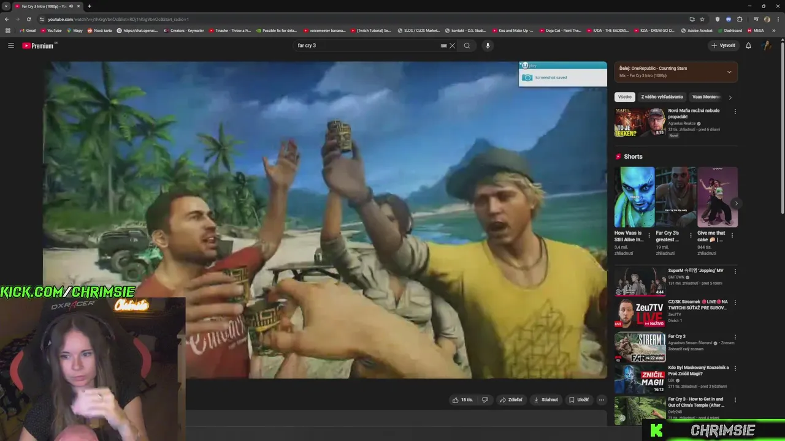Open new browser tab plus button

[90, 6]
